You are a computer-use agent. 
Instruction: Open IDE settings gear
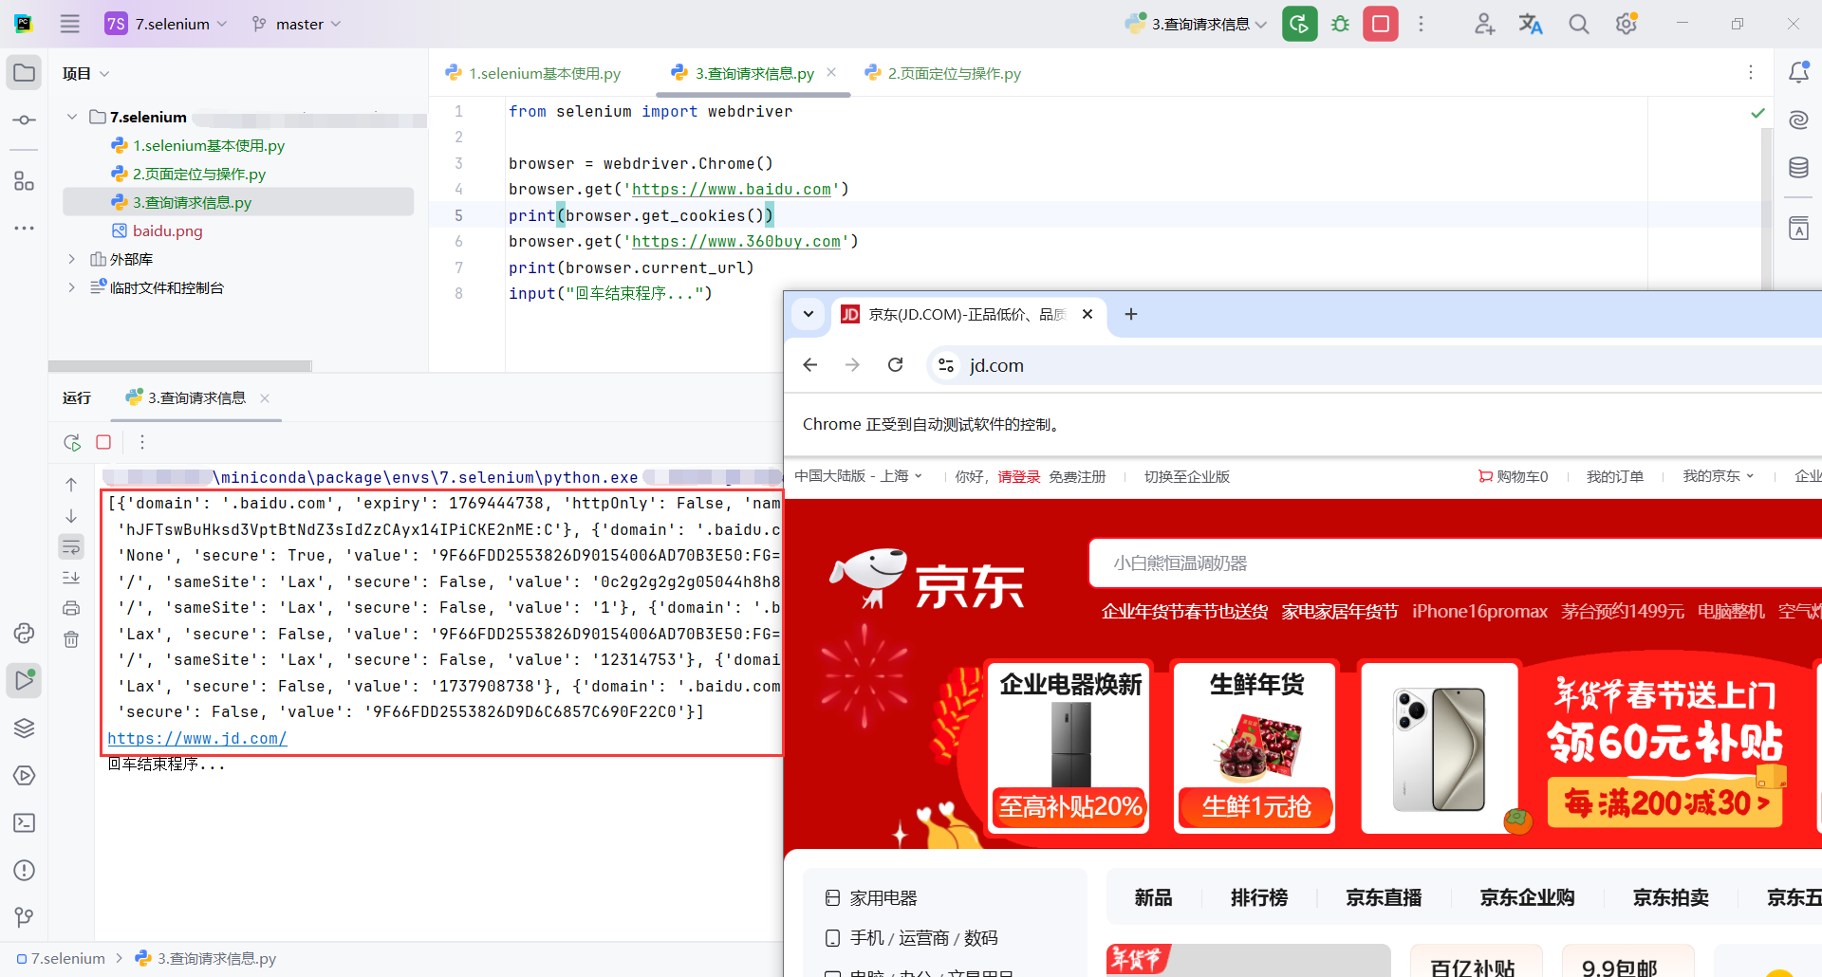tap(1627, 24)
